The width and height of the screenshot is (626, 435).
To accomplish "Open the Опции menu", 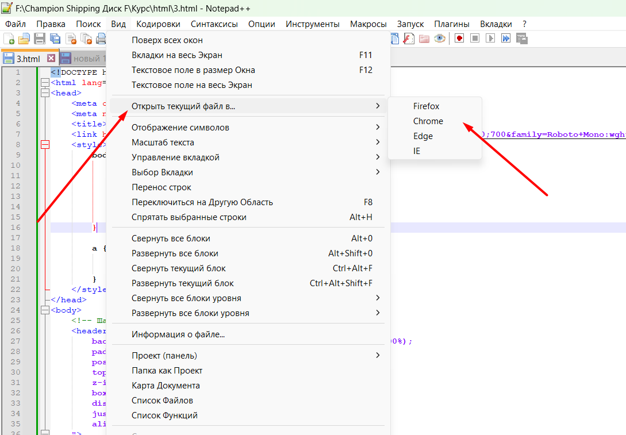I will click(x=262, y=24).
